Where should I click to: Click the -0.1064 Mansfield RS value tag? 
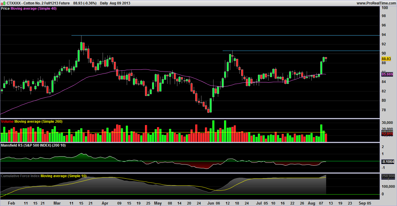[x=388, y=162]
